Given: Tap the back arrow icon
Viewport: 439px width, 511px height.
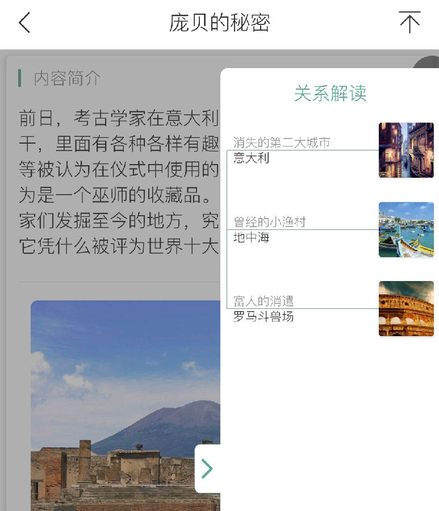Looking at the screenshot, I should click(24, 23).
